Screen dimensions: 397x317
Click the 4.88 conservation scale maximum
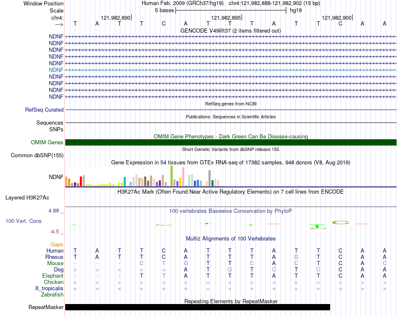53,211
